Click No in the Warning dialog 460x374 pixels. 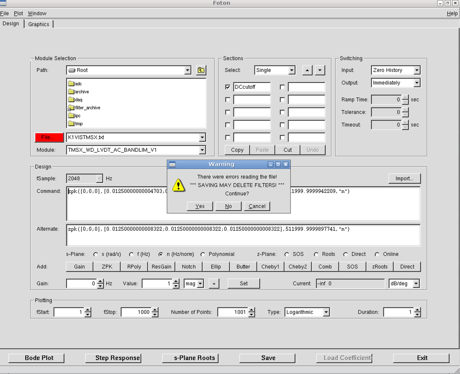pos(228,206)
